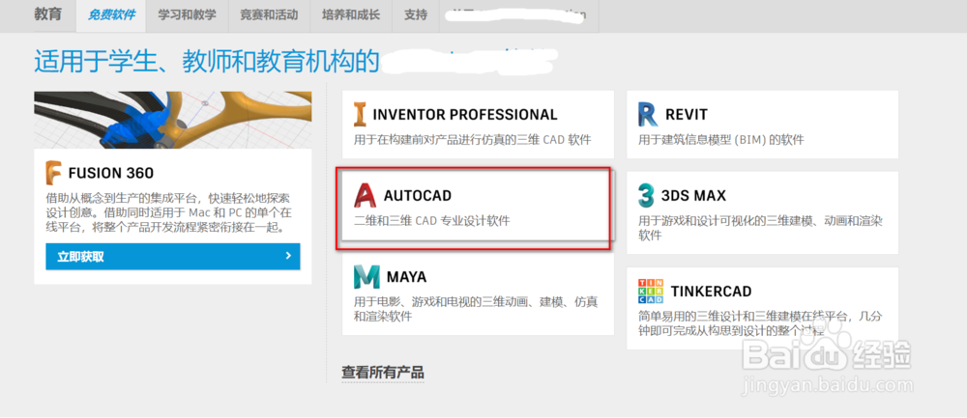967x418 pixels.
Task: Click Inventor description 用于在构建前对产品进行仿真
Action: tap(473, 140)
